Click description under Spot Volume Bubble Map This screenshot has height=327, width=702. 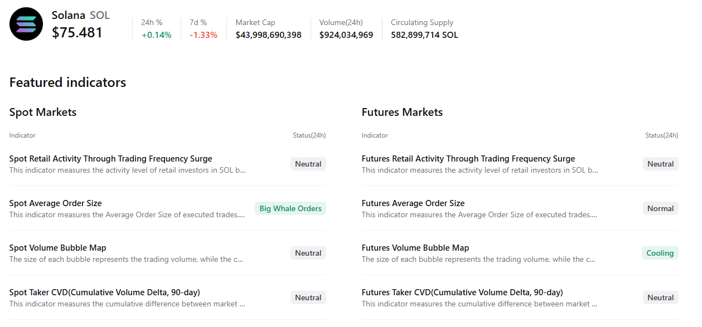(126, 260)
